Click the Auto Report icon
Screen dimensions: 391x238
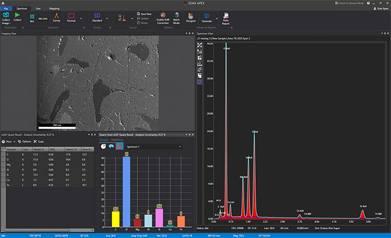click(x=225, y=18)
